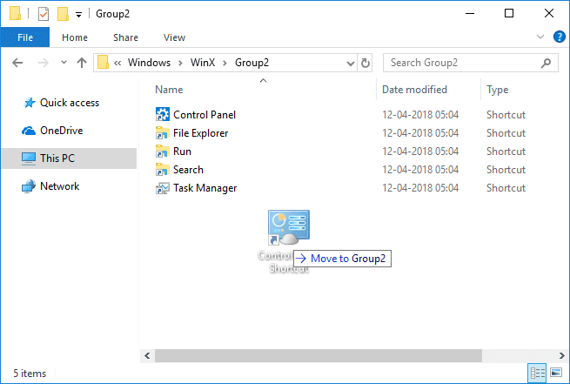Expand the ribbon with chevron arrow
The height and width of the screenshot is (384, 570).
tap(542, 37)
